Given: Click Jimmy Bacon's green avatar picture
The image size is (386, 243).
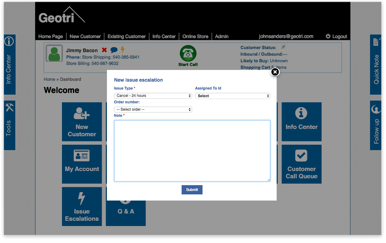Looking at the screenshot, I should (x=54, y=53).
